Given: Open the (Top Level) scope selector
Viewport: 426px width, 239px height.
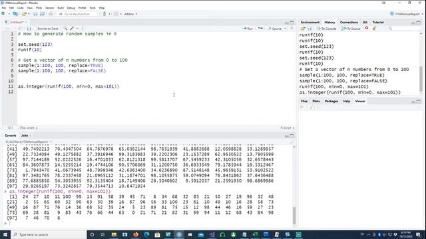Looking at the screenshot, I should 28,127.
